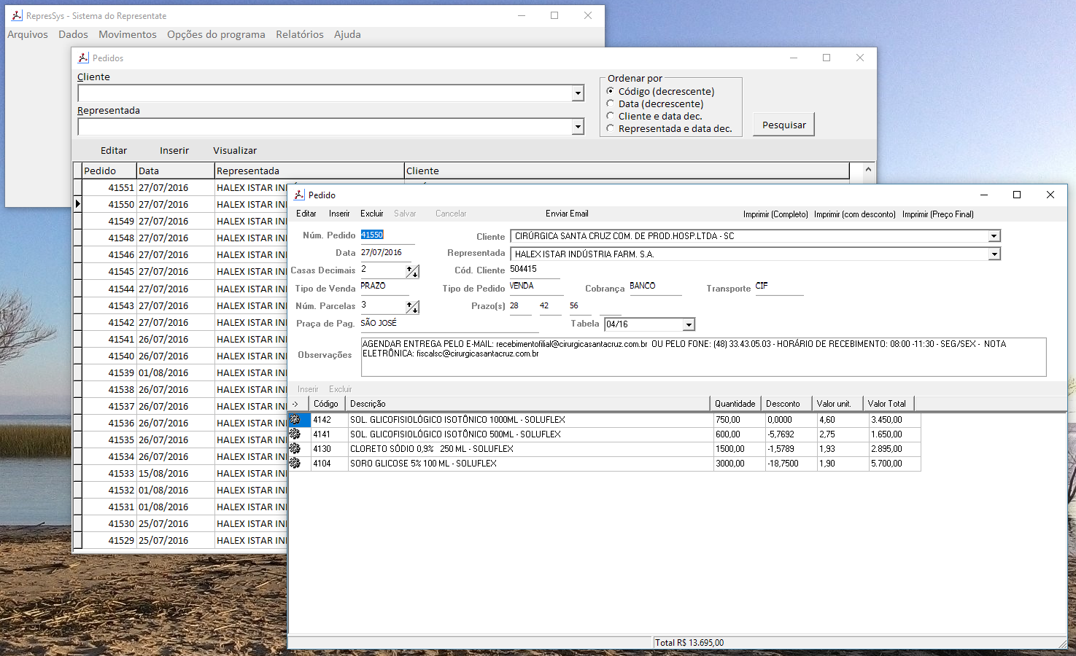Click the Casas Decimais spinner arrows

tap(413, 271)
